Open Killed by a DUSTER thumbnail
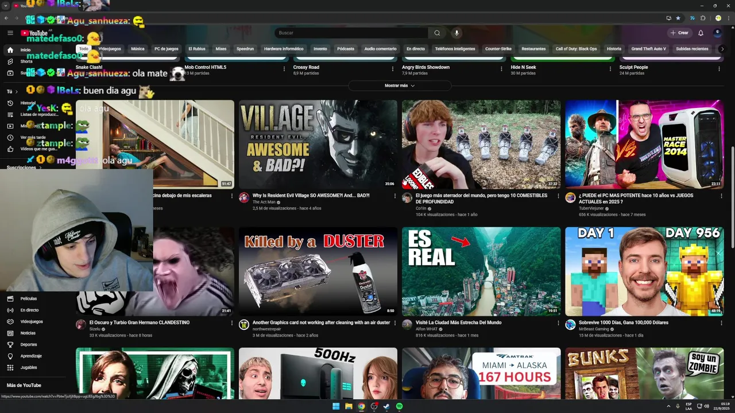Screen dimensions: 735x413 [318, 271]
